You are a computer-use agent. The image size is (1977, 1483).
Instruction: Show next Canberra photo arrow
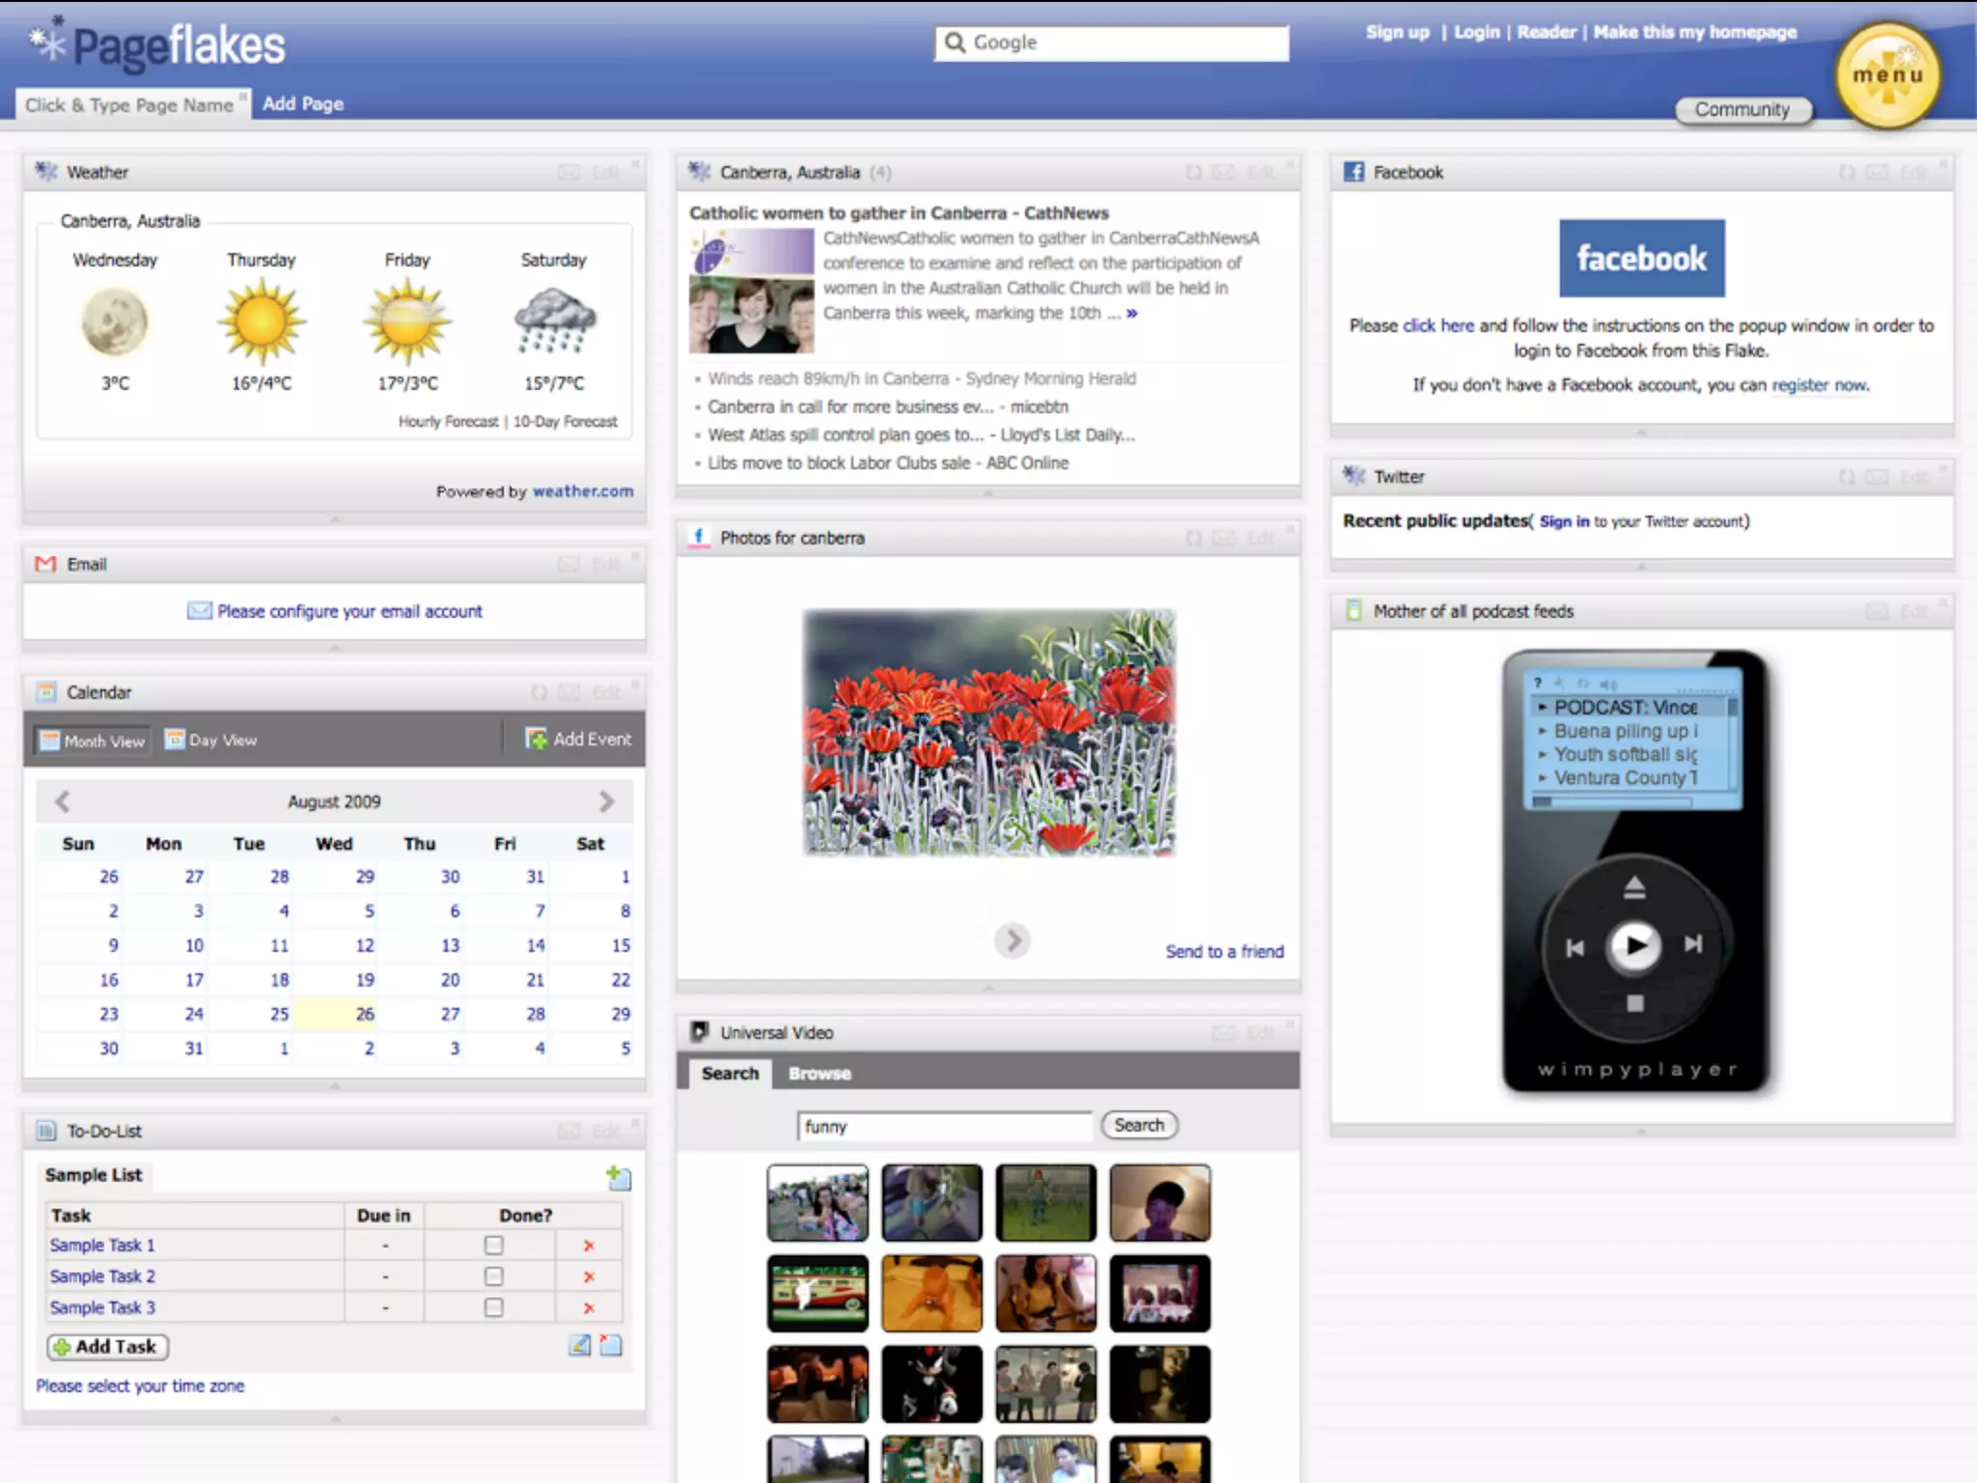[1012, 940]
